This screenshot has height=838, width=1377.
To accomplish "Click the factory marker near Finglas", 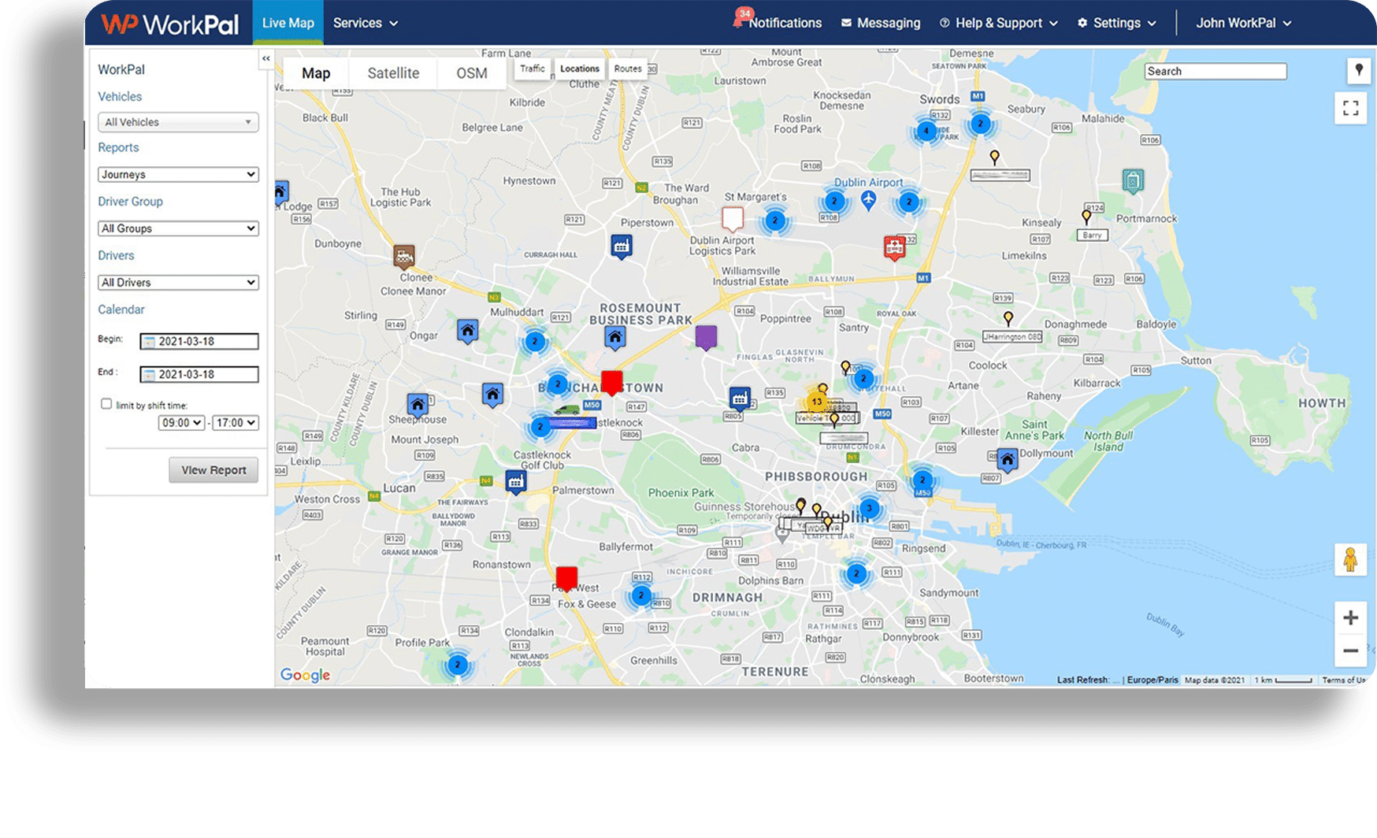I will pos(739,398).
